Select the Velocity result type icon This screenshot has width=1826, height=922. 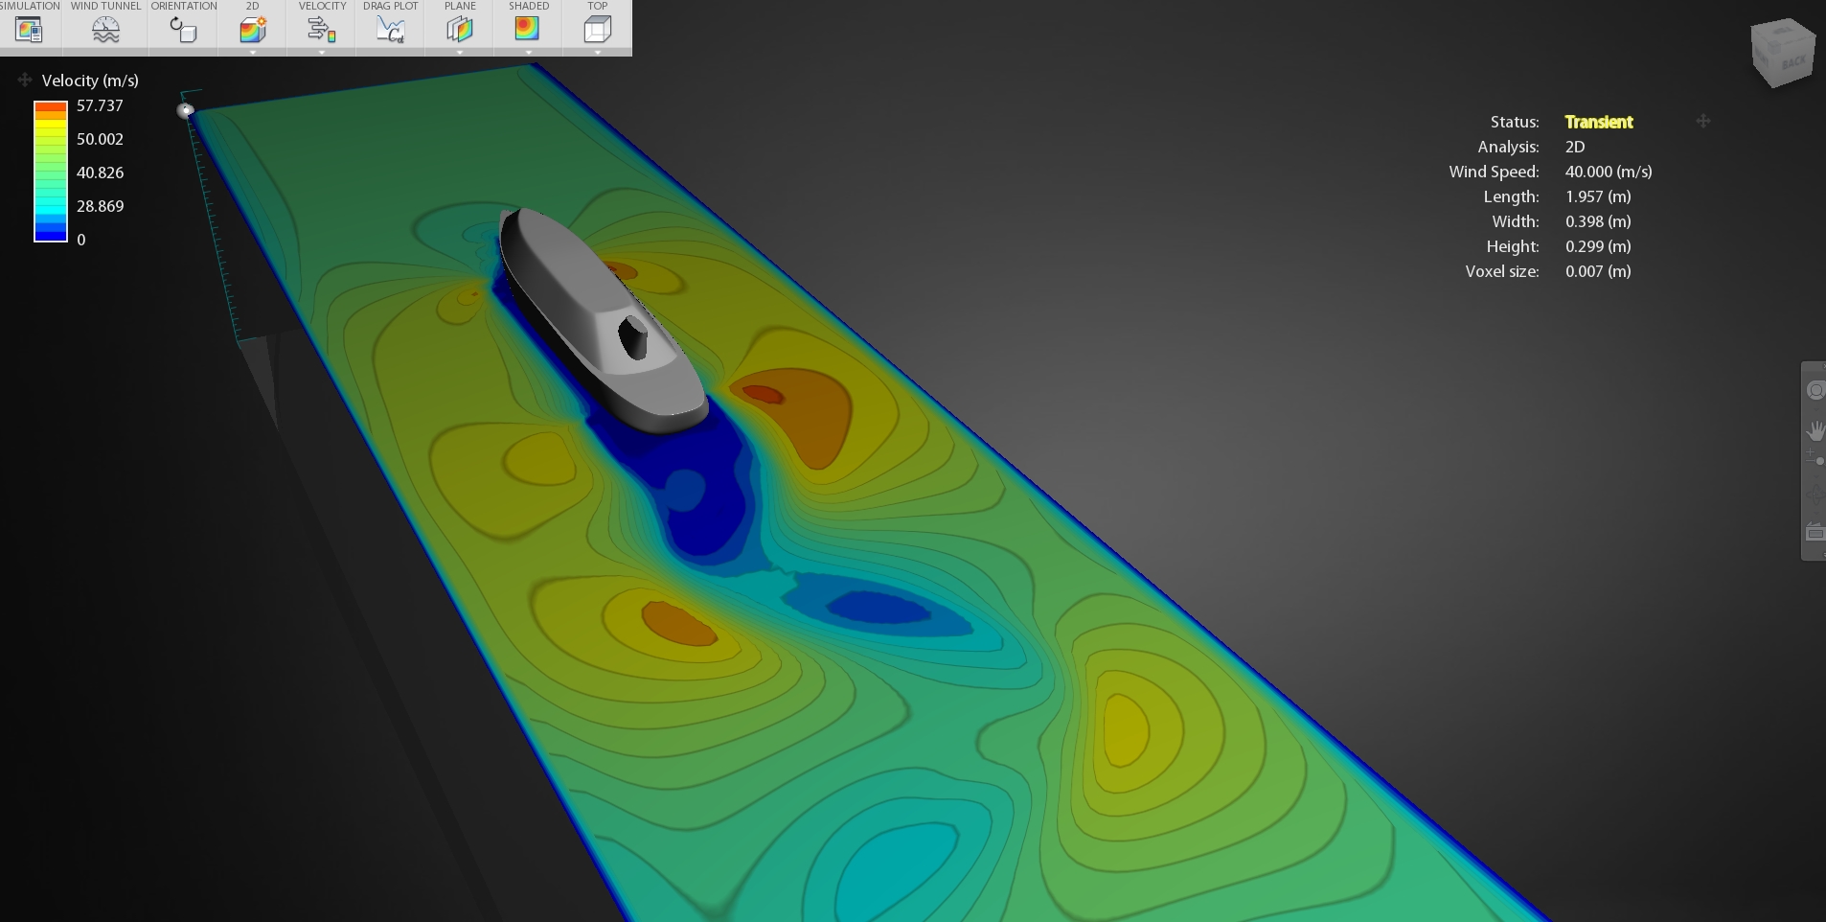click(x=322, y=30)
